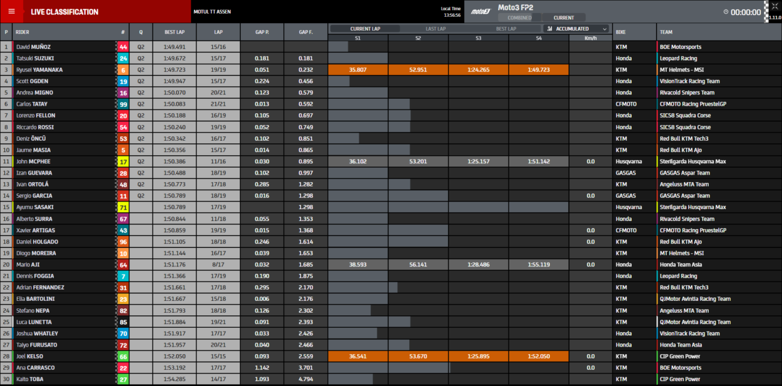Click Yamanaka's highlighted 35.807 sector time
Image resolution: width=782 pixels, height=386 pixels.
pos(358,70)
